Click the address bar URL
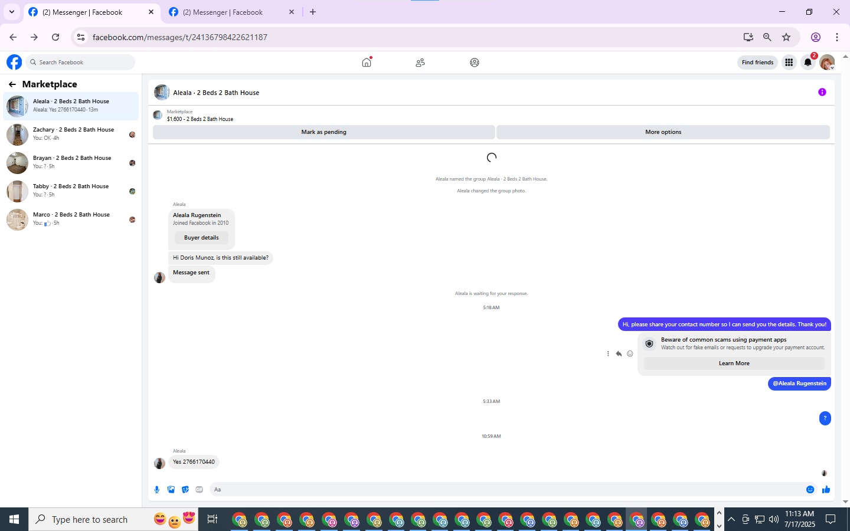The image size is (850, 531). pyautogui.click(x=179, y=37)
